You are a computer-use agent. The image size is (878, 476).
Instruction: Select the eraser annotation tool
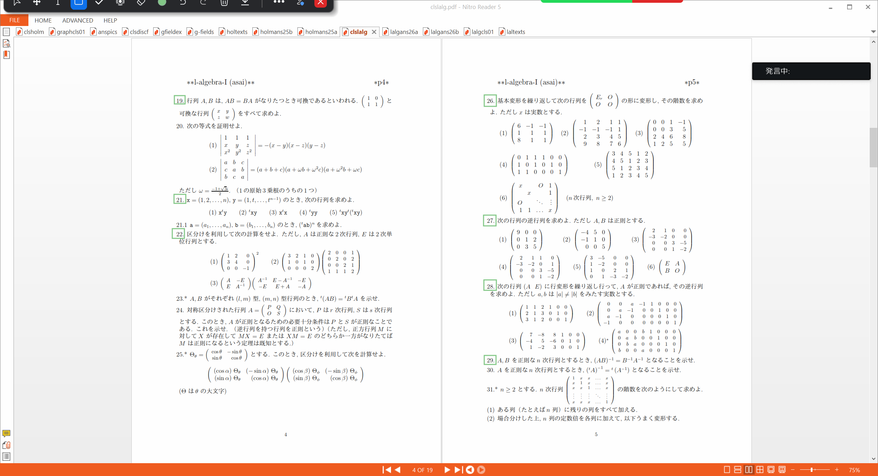pos(141,3)
